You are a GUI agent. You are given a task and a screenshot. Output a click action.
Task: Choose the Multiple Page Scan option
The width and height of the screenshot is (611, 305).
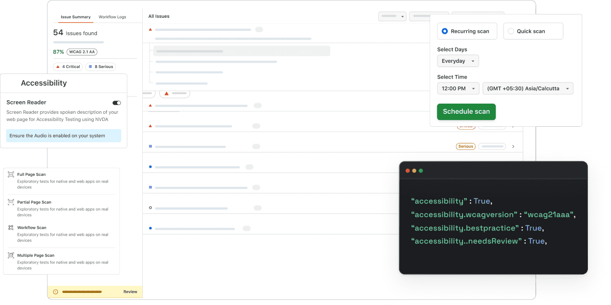click(x=61, y=262)
